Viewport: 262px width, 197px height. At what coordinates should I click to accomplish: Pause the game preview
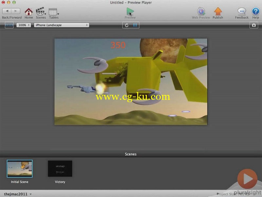point(135,25)
